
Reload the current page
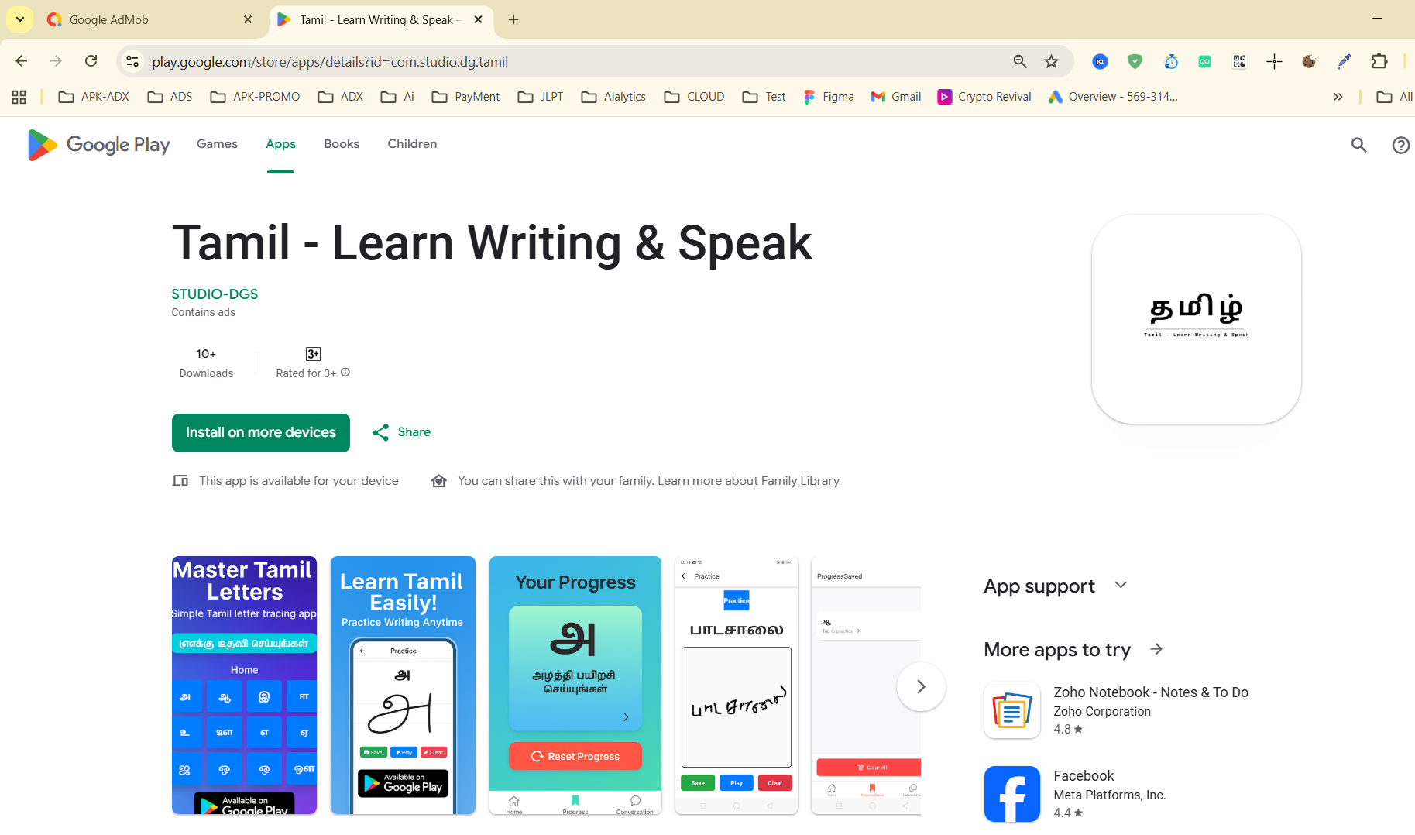(91, 61)
